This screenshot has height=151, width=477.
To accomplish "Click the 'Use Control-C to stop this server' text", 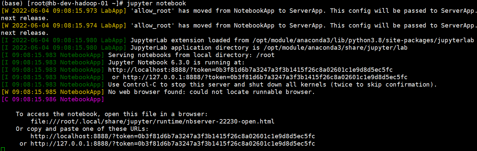I will [x=272, y=85].
